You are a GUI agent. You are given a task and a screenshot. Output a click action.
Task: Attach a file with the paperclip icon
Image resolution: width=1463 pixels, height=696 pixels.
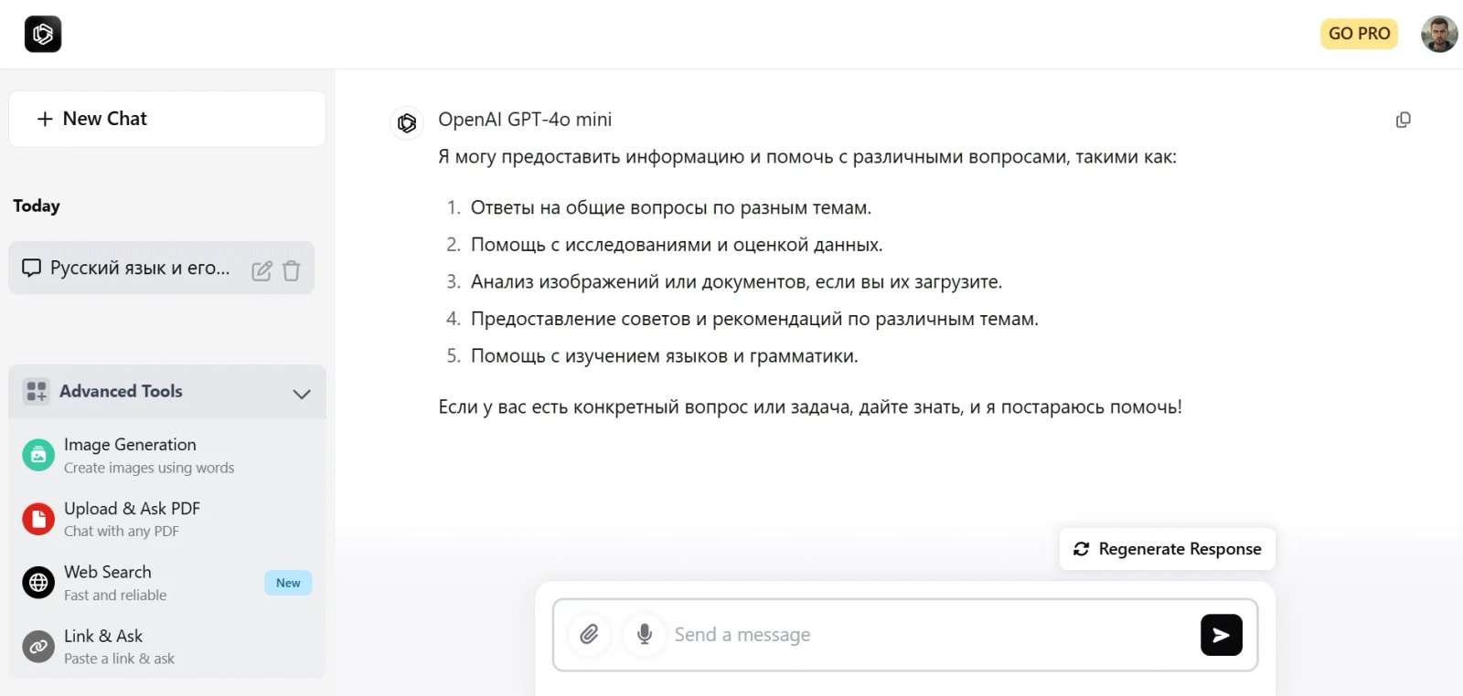coord(589,634)
